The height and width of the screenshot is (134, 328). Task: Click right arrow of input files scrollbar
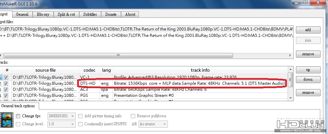pyautogui.click(x=290, y=56)
